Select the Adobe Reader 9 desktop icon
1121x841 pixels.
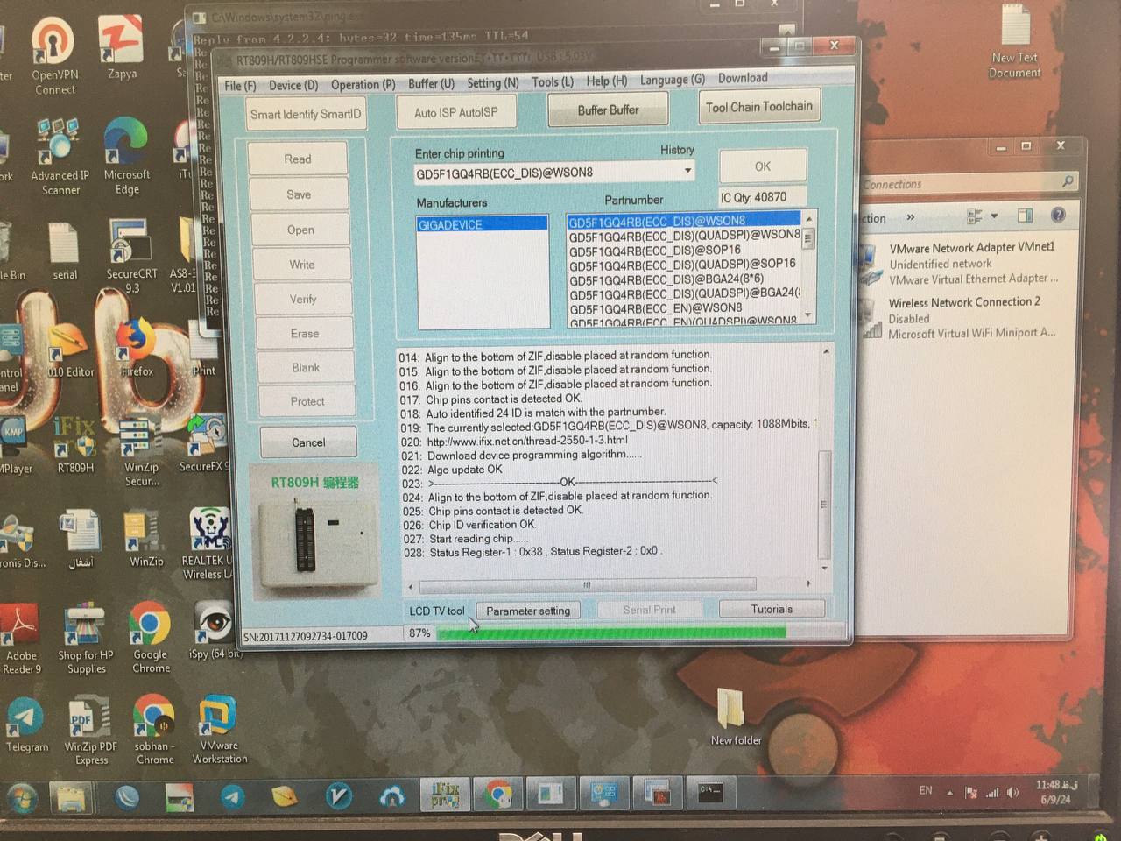click(x=21, y=640)
